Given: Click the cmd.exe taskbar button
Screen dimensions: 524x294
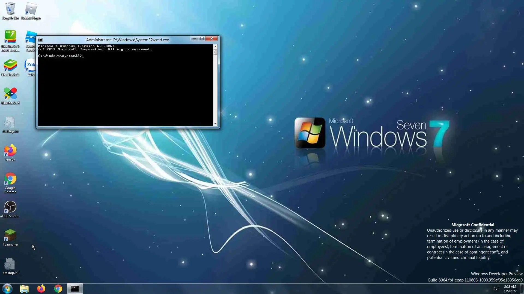Looking at the screenshot, I should tap(75, 289).
